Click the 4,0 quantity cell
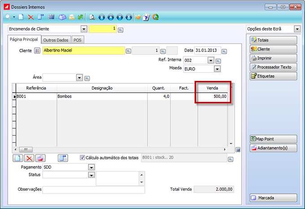Image resolution: width=305 pixels, height=209 pixels. point(159,97)
